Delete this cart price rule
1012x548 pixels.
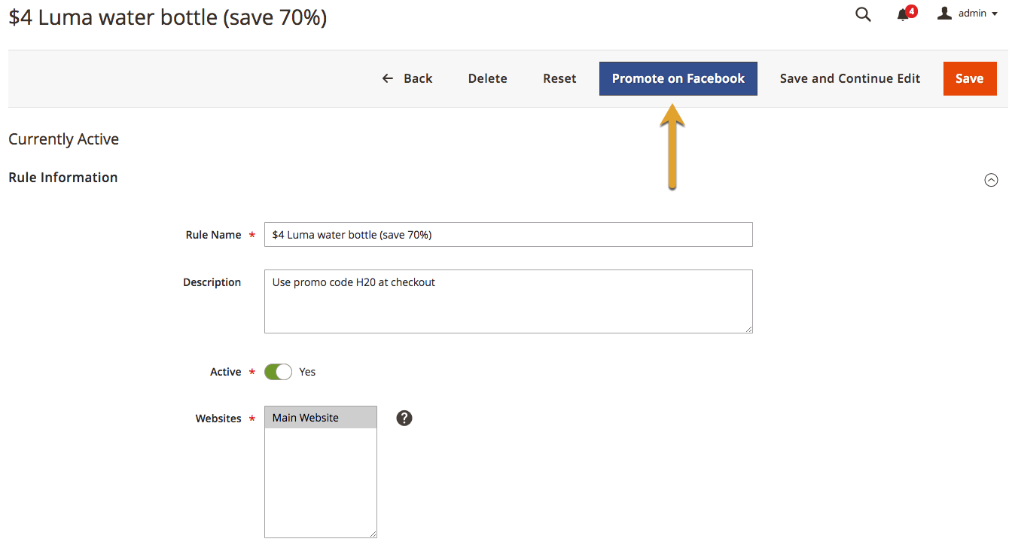pos(487,78)
